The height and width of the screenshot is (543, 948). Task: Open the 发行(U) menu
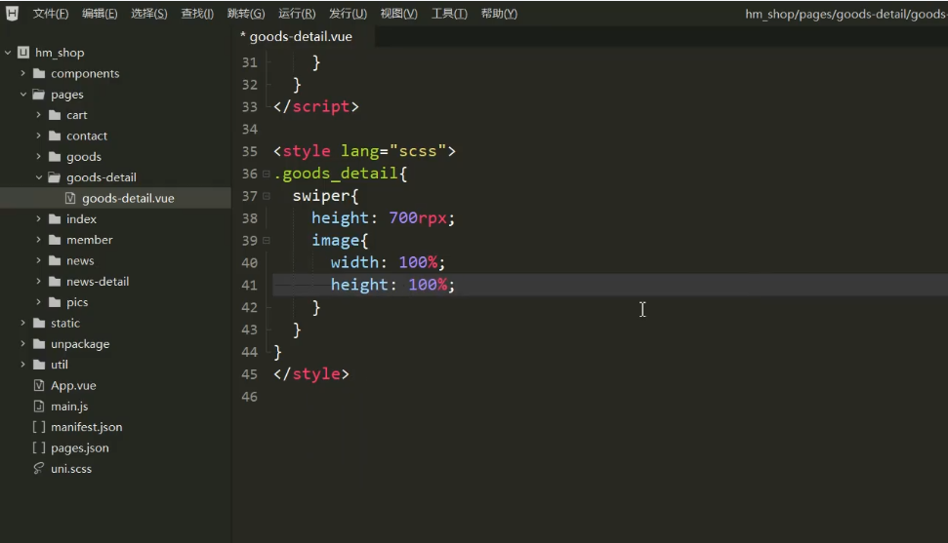point(348,14)
